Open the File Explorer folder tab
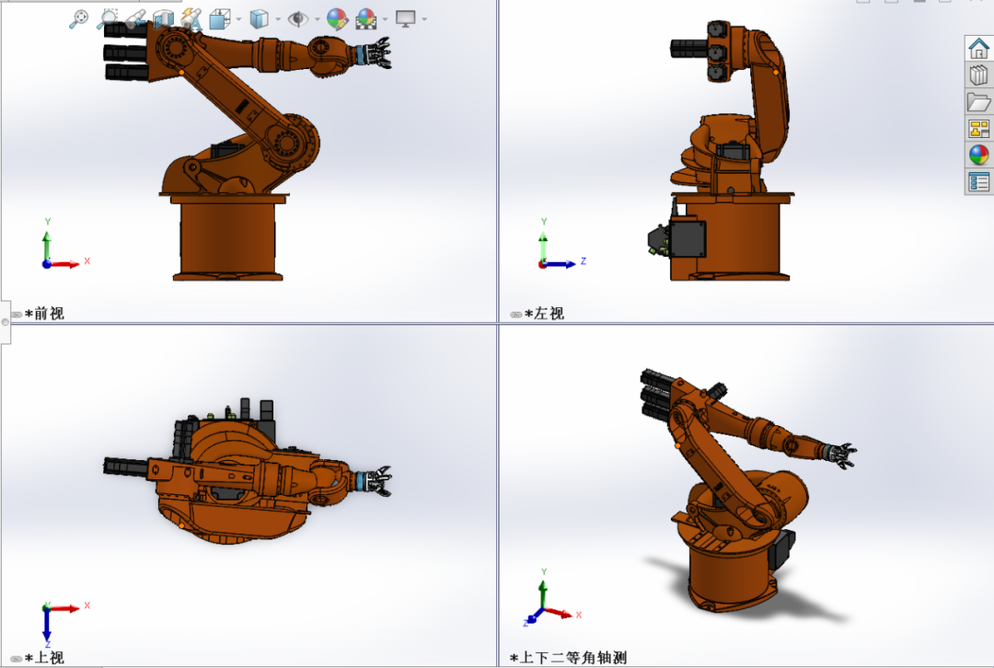 978,101
